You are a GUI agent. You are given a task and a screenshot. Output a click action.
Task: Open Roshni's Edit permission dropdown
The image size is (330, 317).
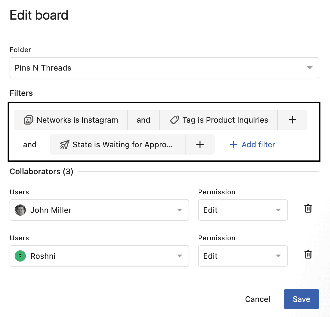pos(243,256)
